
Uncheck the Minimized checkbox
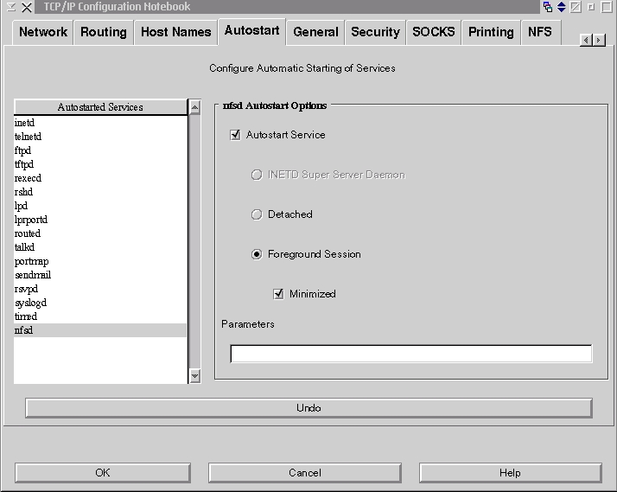278,294
